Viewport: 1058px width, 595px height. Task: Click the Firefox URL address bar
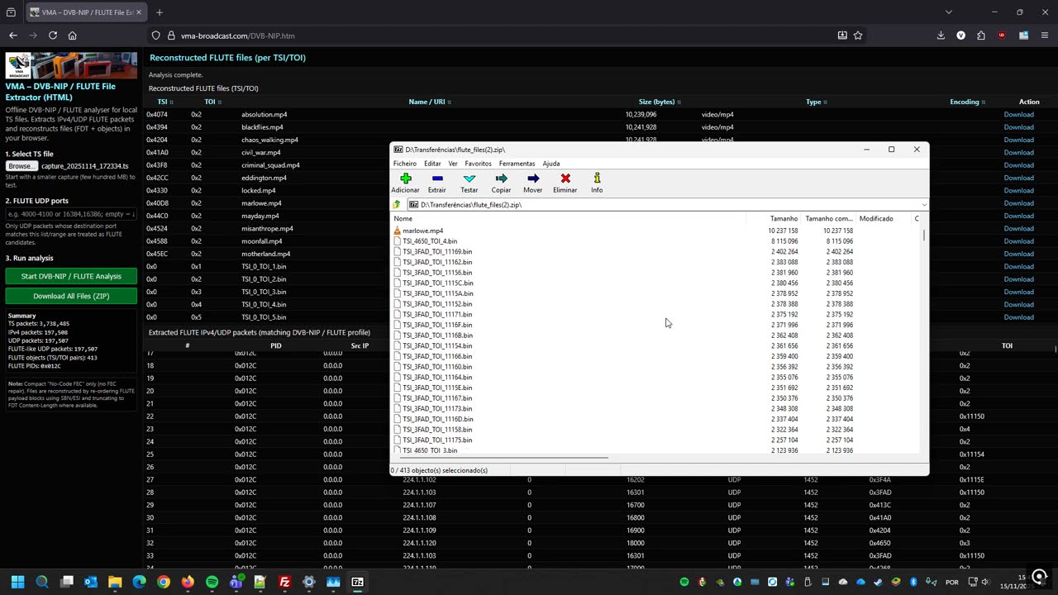pyautogui.click(x=496, y=36)
